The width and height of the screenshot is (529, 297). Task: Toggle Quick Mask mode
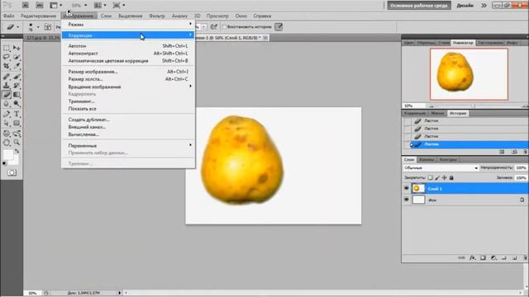[12, 172]
